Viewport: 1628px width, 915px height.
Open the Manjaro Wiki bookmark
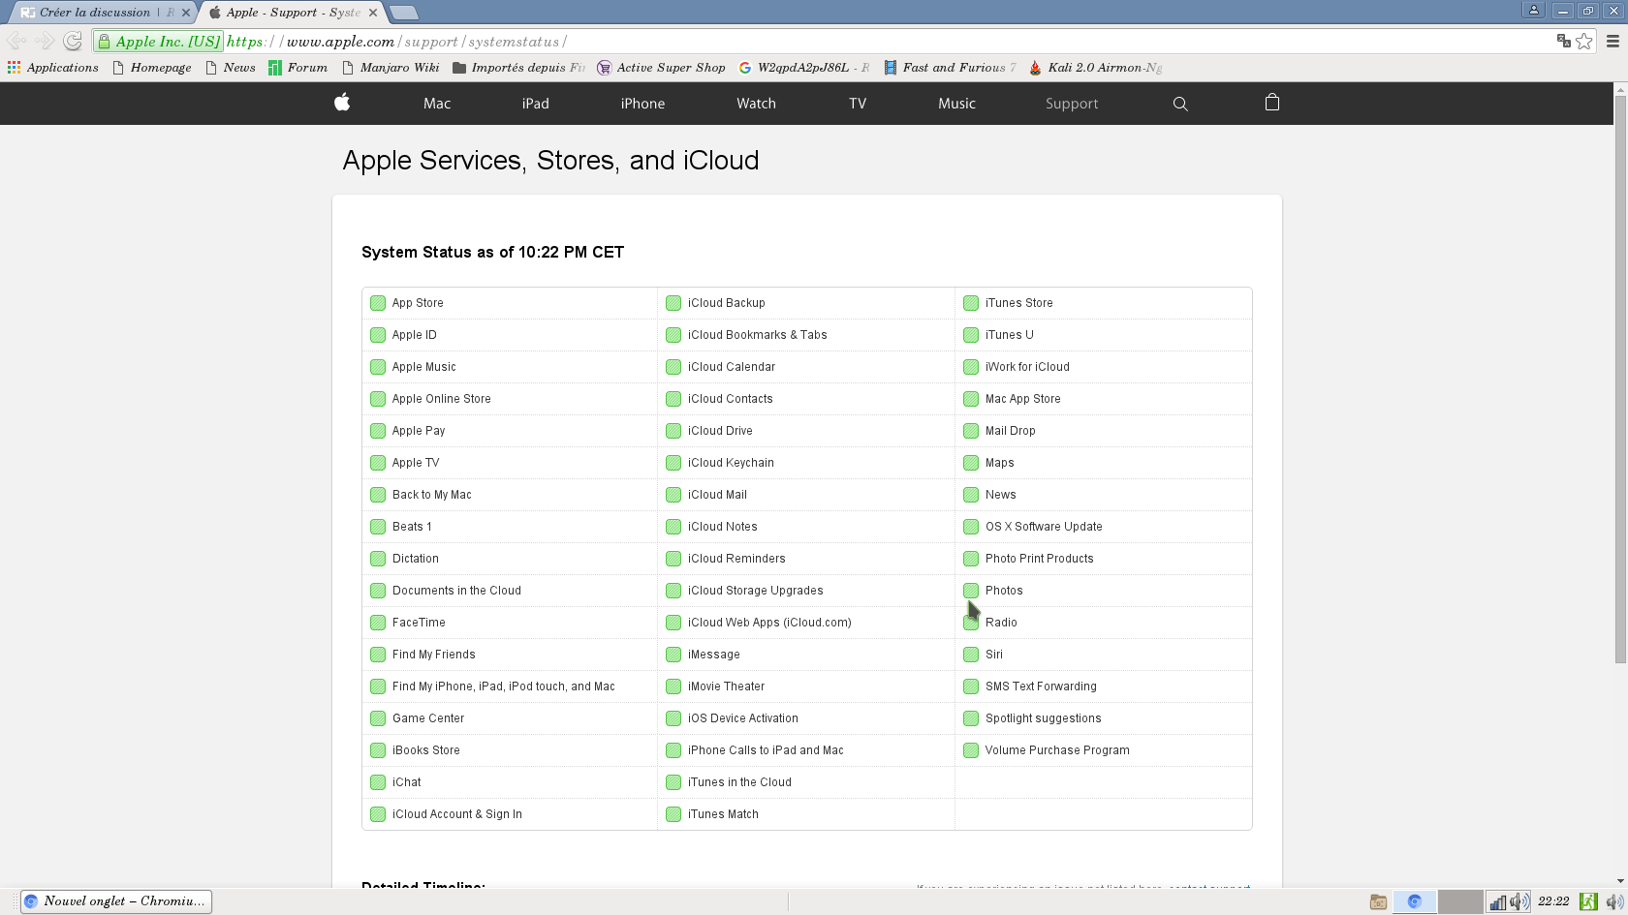point(391,67)
